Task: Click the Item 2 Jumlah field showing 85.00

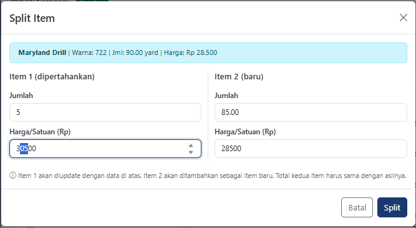Action: [x=311, y=112]
